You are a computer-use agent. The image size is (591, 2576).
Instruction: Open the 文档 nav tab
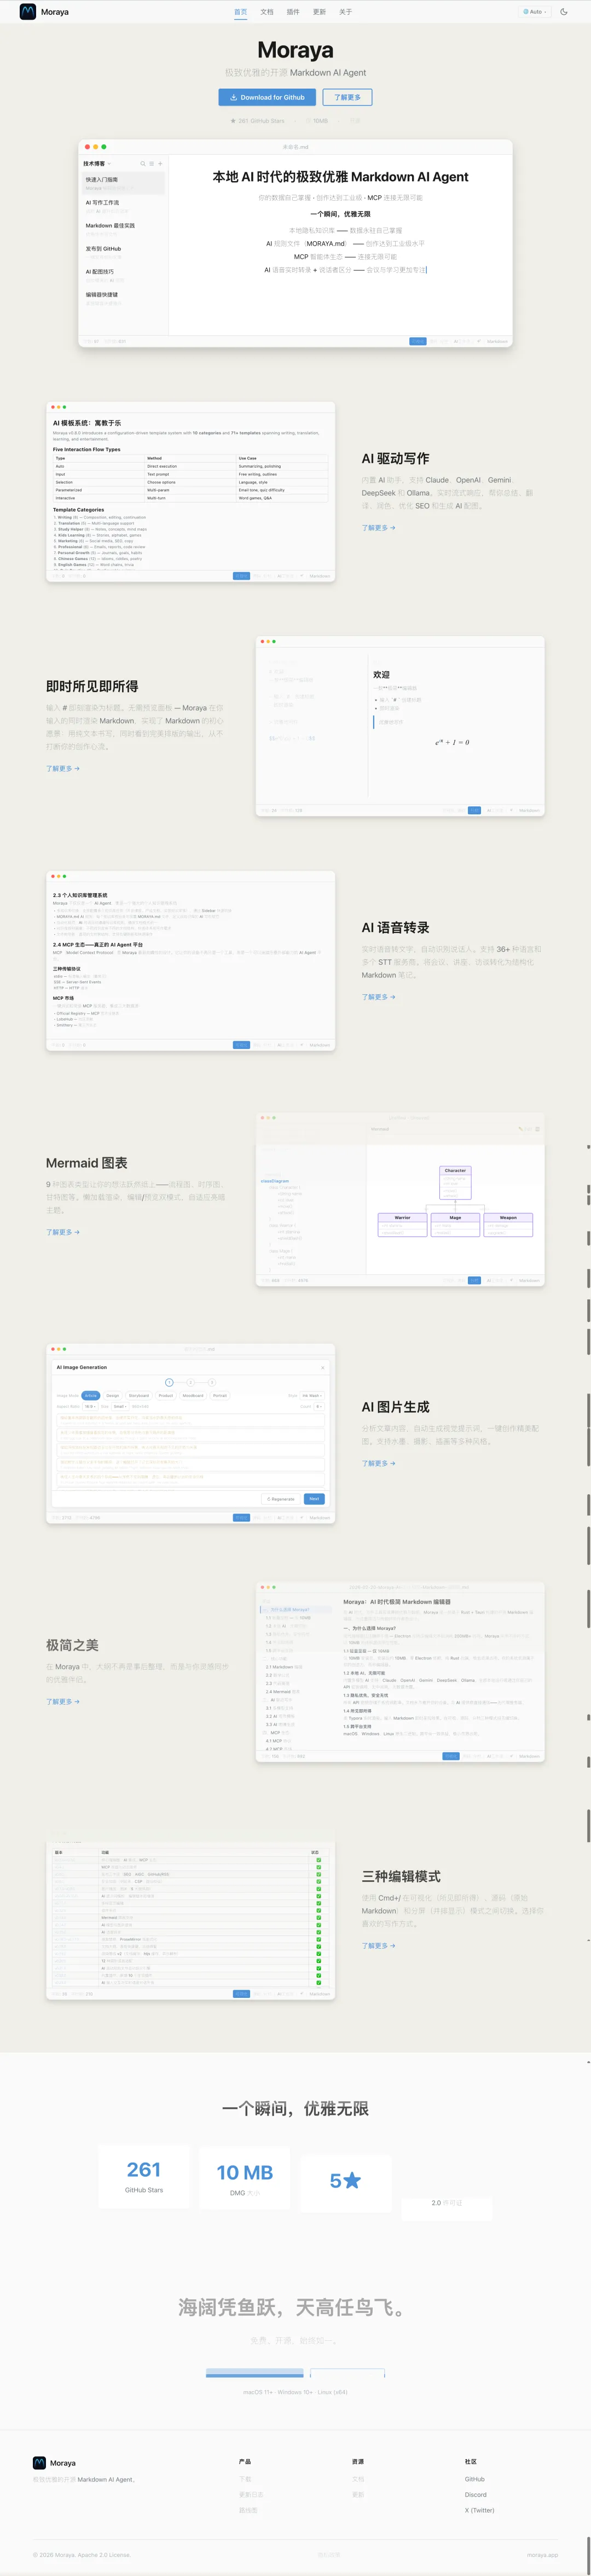pos(267,12)
